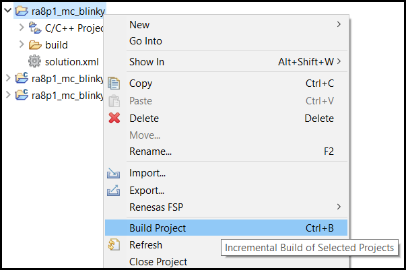Click the Import tray icon
This screenshot has height=270, width=406.
[113, 173]
